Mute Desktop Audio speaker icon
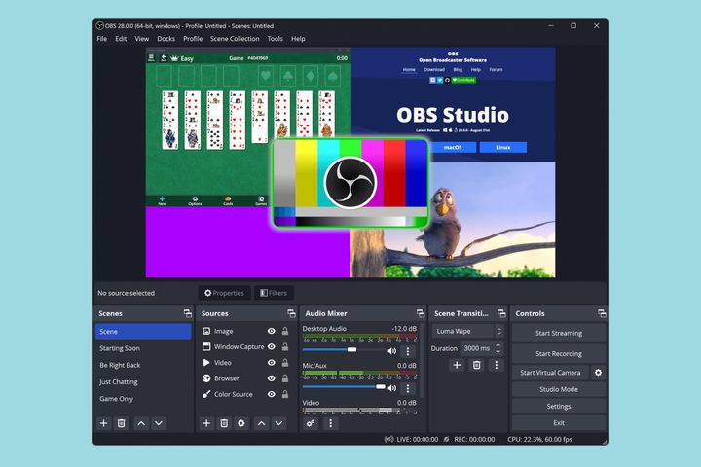701x467 pixels. pyautogui.click(x=392, y=351)
